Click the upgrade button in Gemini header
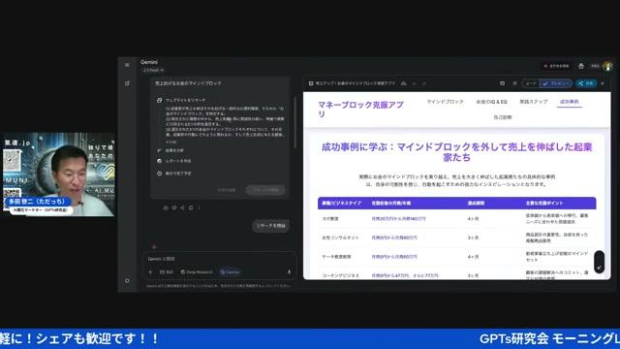The height and width of the screenshot is (349, 620). pos(557,66)
